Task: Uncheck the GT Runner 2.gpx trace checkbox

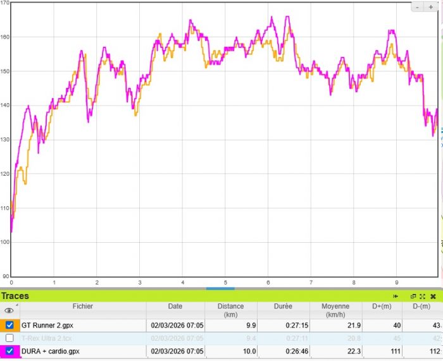Action: click(x=9, y=325)
